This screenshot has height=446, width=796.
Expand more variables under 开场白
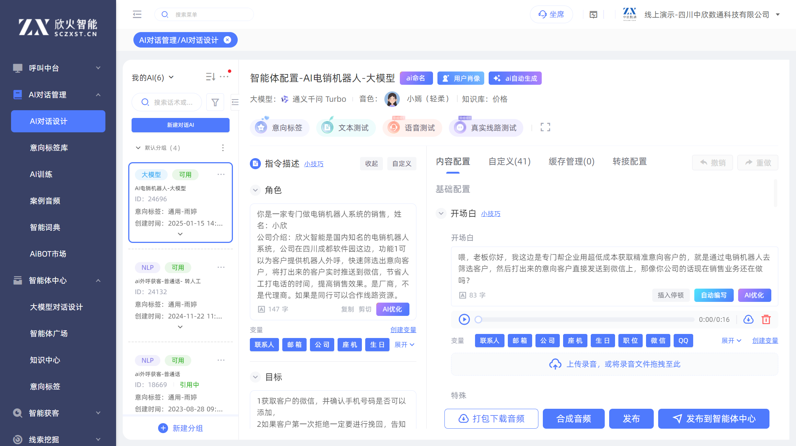[731, 341]
